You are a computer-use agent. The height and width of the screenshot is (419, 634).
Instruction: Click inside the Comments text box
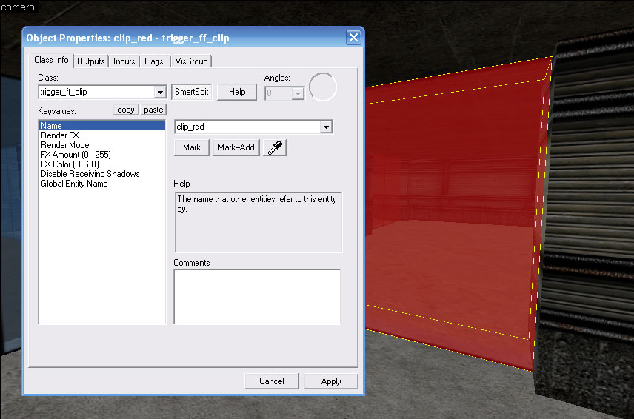[x=256, y=296]
